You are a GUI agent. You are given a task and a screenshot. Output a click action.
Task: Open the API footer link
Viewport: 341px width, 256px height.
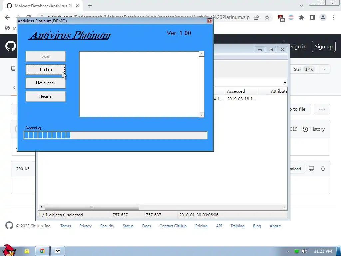(x=219, y=226)
